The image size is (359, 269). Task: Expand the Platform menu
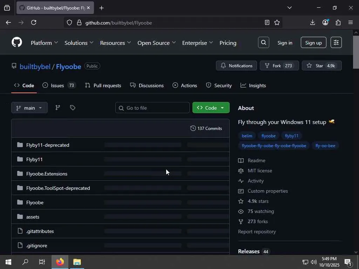coord(44,43)
